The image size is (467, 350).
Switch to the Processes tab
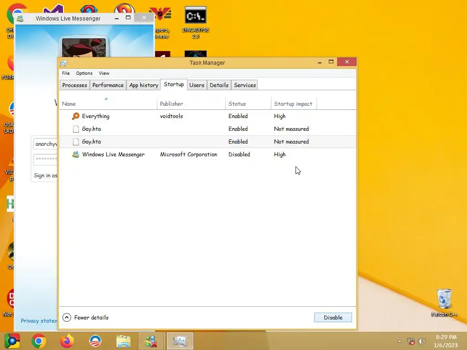[x=74, y=85]
